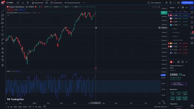This screenshot has height=109, width=194.
Task: Toggle stay in drawing mode
Action: coord(2,52)
